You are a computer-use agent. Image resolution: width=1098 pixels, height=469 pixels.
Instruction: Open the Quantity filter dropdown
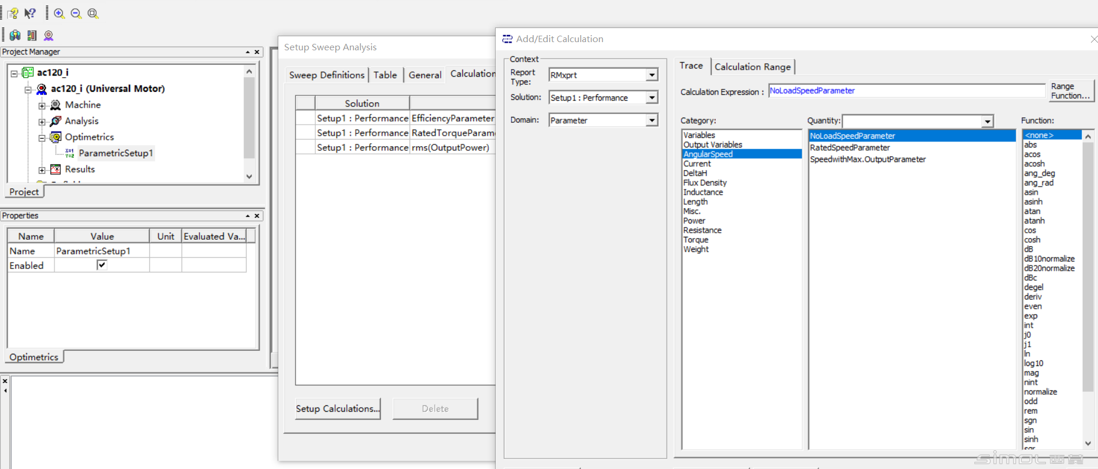click(987, 121)
